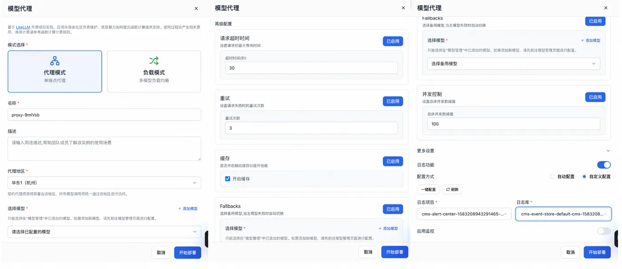Viewport: 622px width, 269px height.
Task: Toggle the 已启用 button for 并发控制
Action: pos(595,97)
